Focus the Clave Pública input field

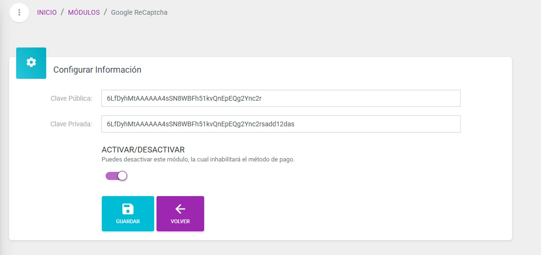point(281,98)
